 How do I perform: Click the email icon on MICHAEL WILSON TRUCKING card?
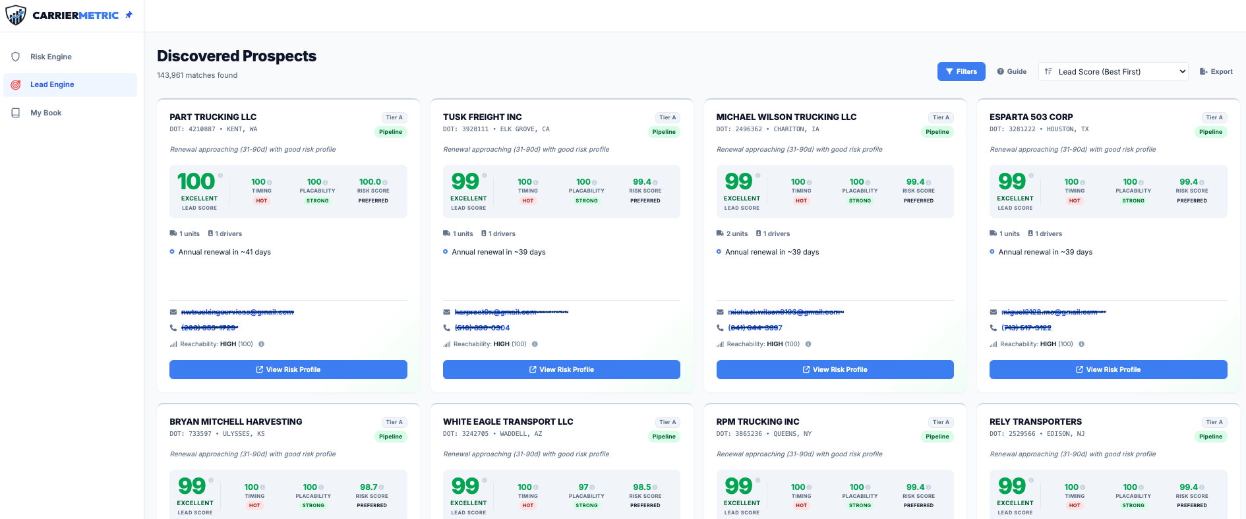pos(721,312)
